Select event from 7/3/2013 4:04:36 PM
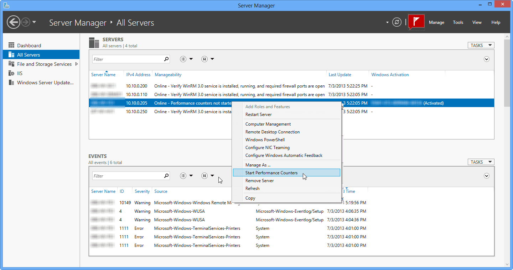The height and width of the screenshot is (270, 513). tap(291, 220)
